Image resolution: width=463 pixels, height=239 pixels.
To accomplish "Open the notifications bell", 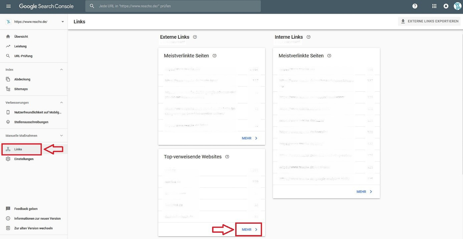I will pos(446,6).
